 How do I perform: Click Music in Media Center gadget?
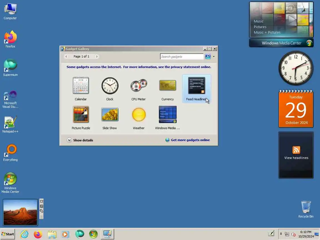click(x=258, y=21)
